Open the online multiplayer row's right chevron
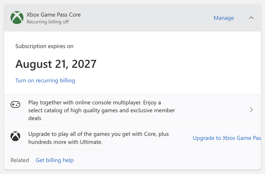This screenshot has width=265, height=174. coord(251,110)
